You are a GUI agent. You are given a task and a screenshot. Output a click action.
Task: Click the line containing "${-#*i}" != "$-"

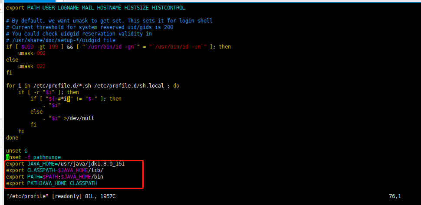tap(76, 99)
